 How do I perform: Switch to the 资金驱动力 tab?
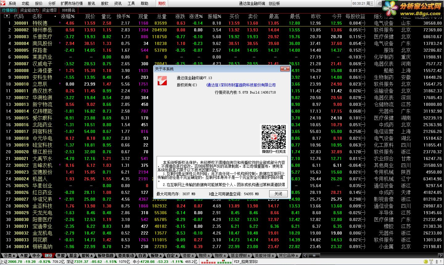29,10
